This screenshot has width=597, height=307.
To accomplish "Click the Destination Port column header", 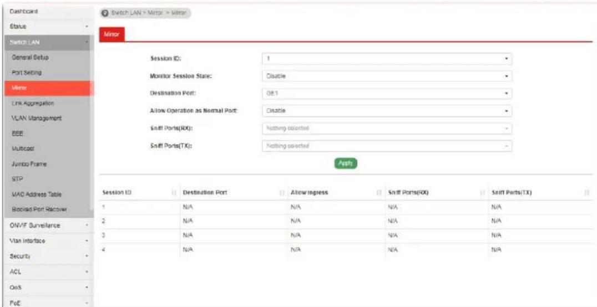I will coord(205,193).
